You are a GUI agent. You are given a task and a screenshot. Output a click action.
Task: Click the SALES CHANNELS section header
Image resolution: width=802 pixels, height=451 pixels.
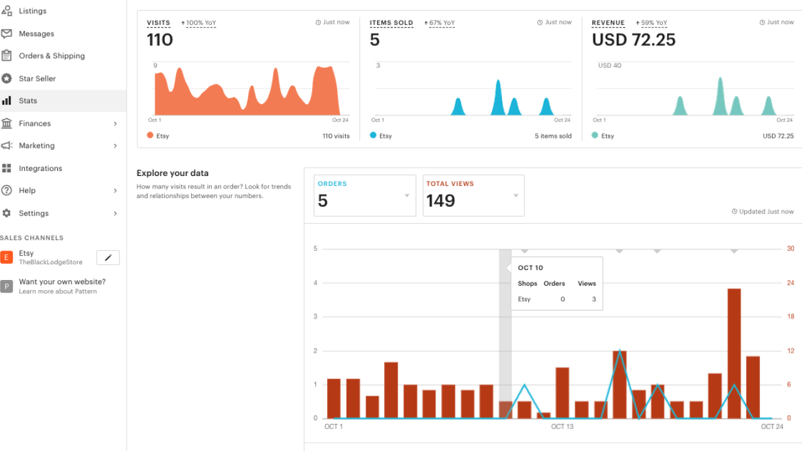[31, 238]
